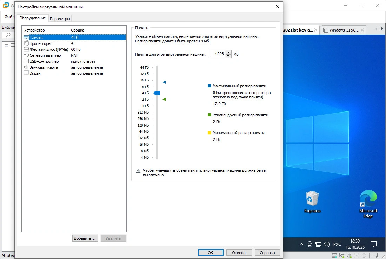386x259 pixels.
Task: Select the USB-контроллер device entry
Action: tap(44, 61)
